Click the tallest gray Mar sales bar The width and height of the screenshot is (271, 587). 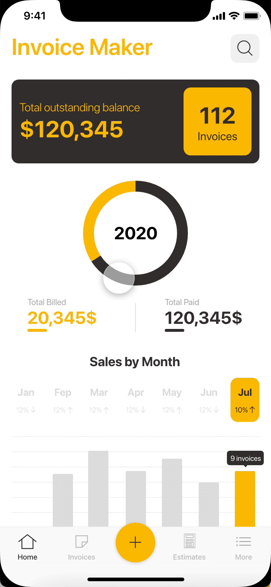[98, 488]
